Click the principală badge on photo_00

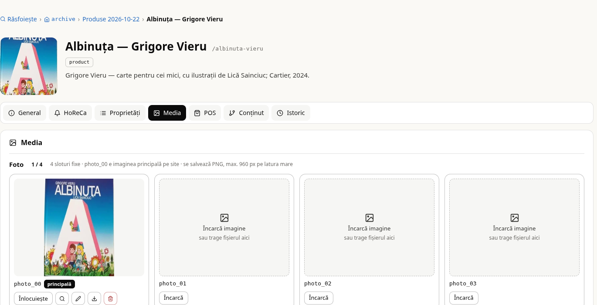[x=59, y=284]
